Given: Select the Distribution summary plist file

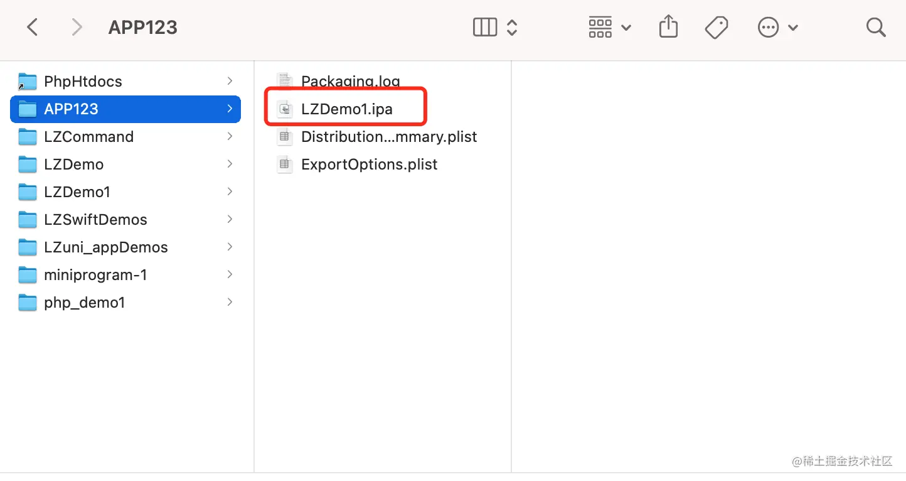Looking at the screenshot, I should pyautogui.click(x=388, y=137).
